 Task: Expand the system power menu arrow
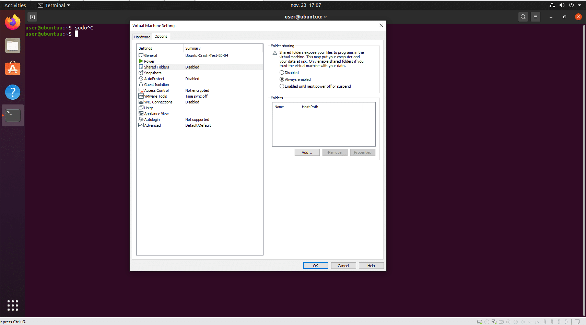coord(579,5)
